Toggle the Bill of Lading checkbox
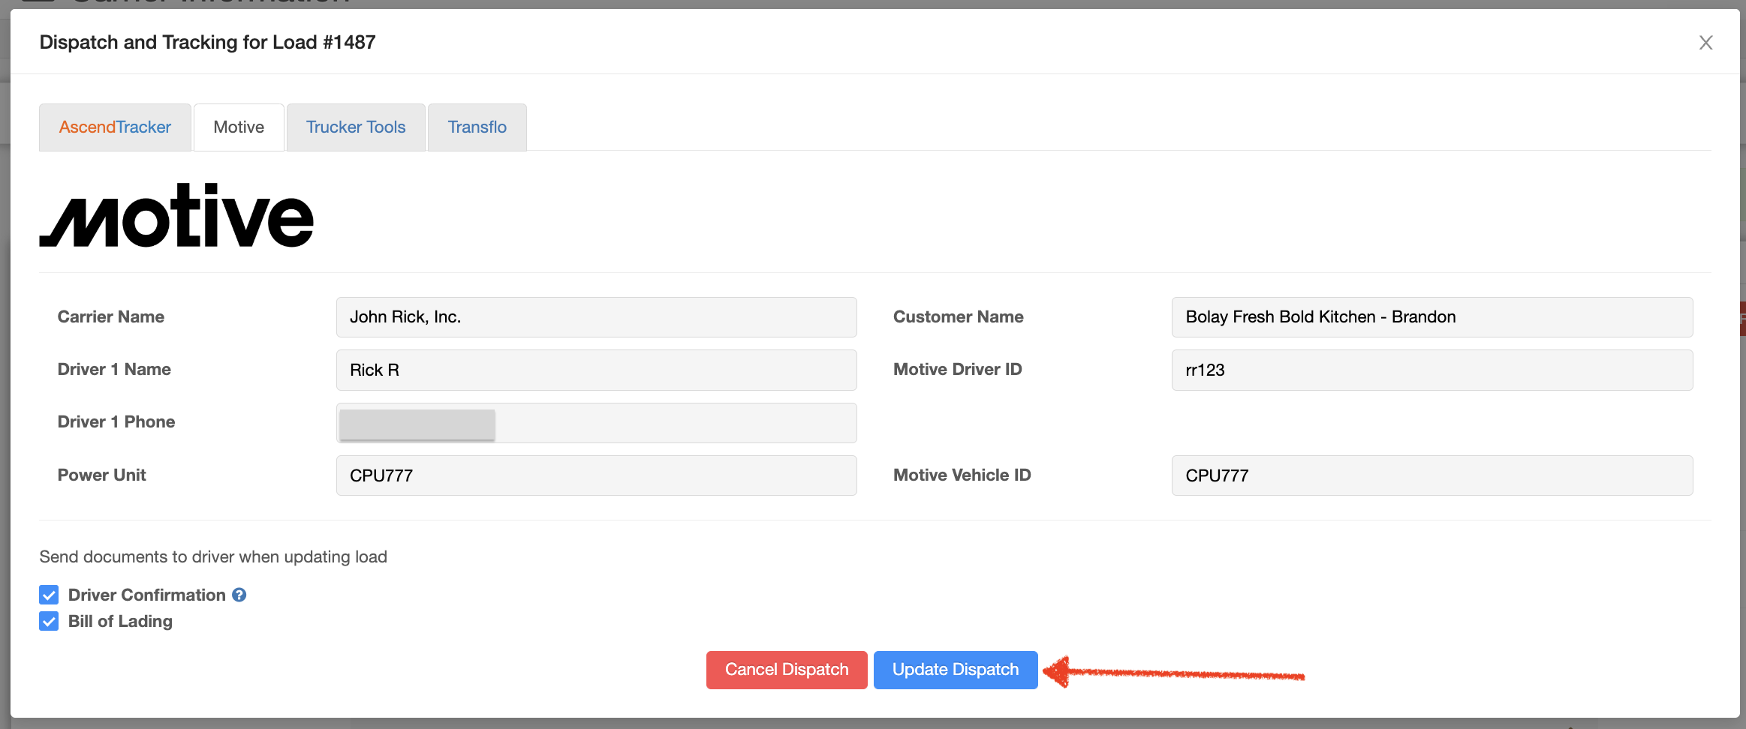Viewport: 1746px width, 729px height. pyautogui.click(x=49, y=621)
